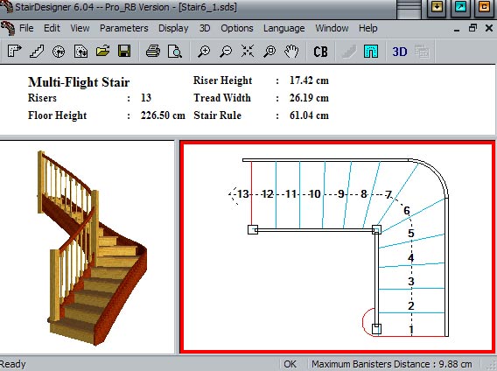The width and height of the screenshot is (497, 371).
Task: Open print preview icon
Action: pyautogui.click(x=175, y=51)
